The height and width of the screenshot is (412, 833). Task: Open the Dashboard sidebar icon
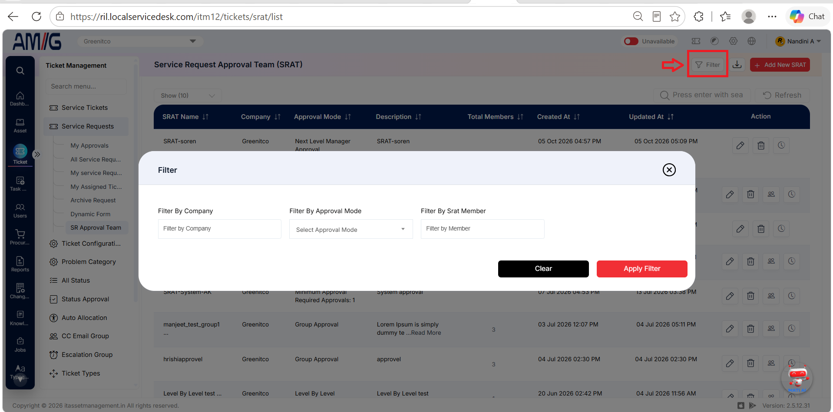tap(20, 99)
